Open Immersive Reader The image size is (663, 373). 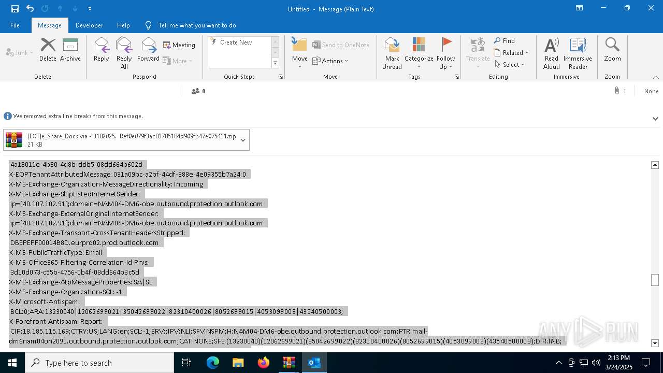(578, 53)
